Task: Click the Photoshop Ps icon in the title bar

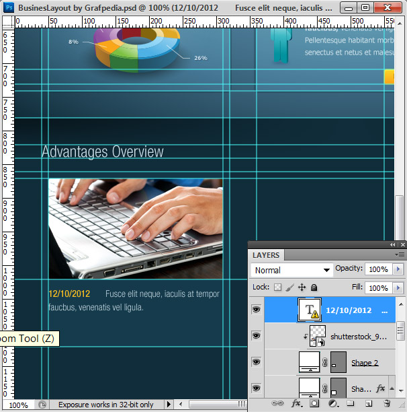Action: [x=9, y=7]
